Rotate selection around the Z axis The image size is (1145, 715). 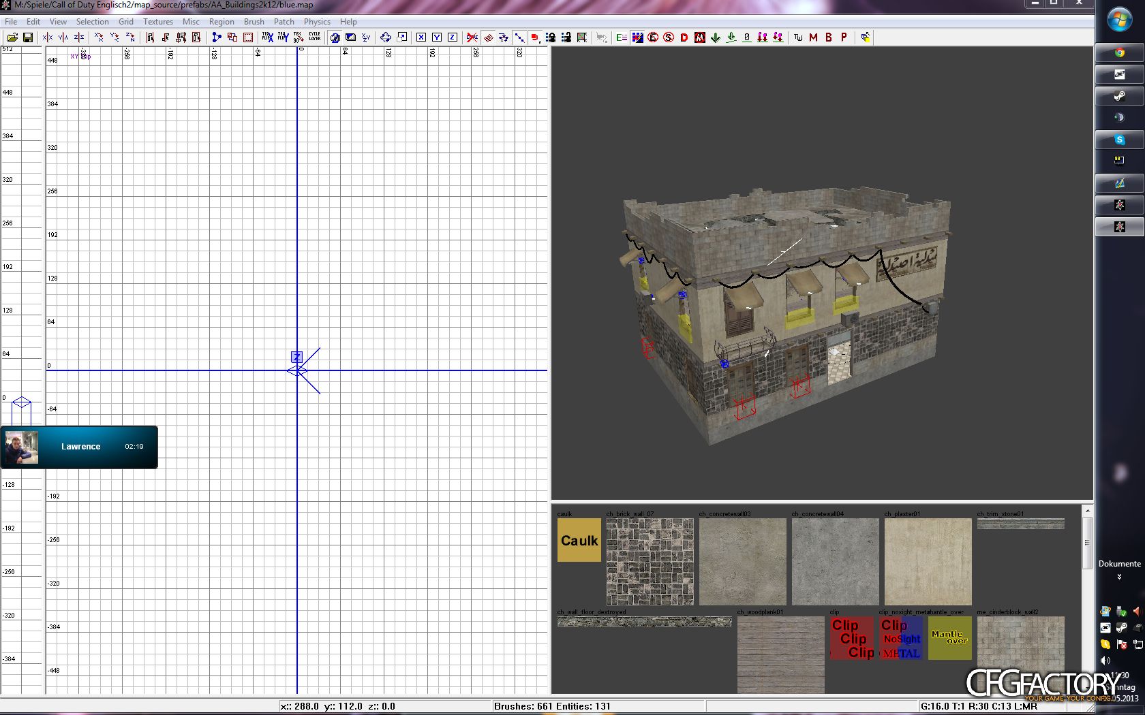tap(130, 37)
